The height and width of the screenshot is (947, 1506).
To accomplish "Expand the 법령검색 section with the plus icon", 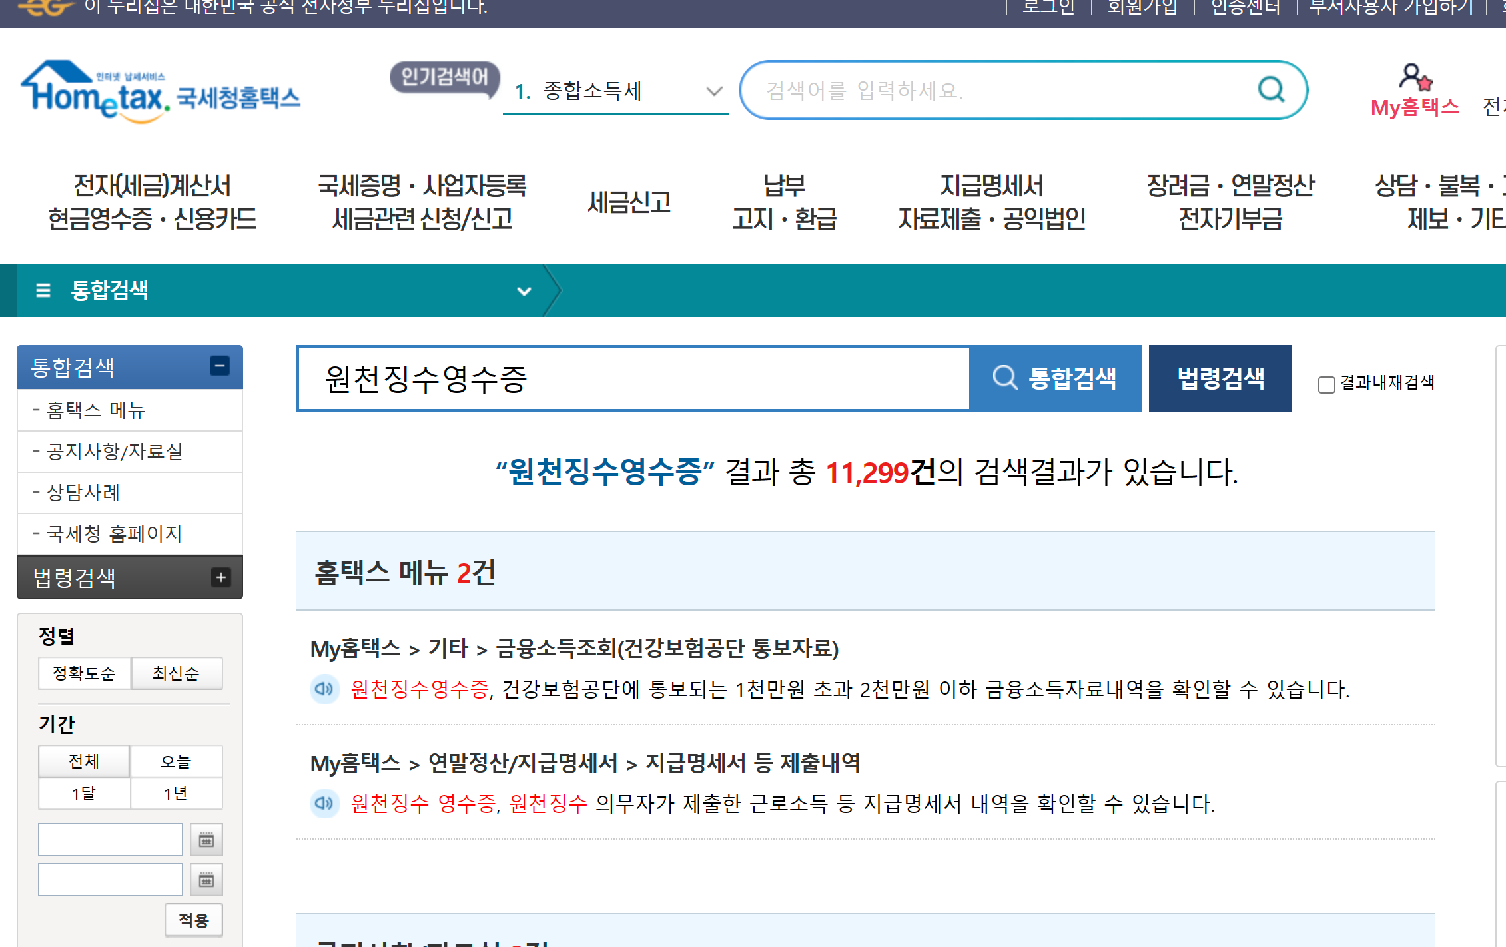I will point(222,577).
